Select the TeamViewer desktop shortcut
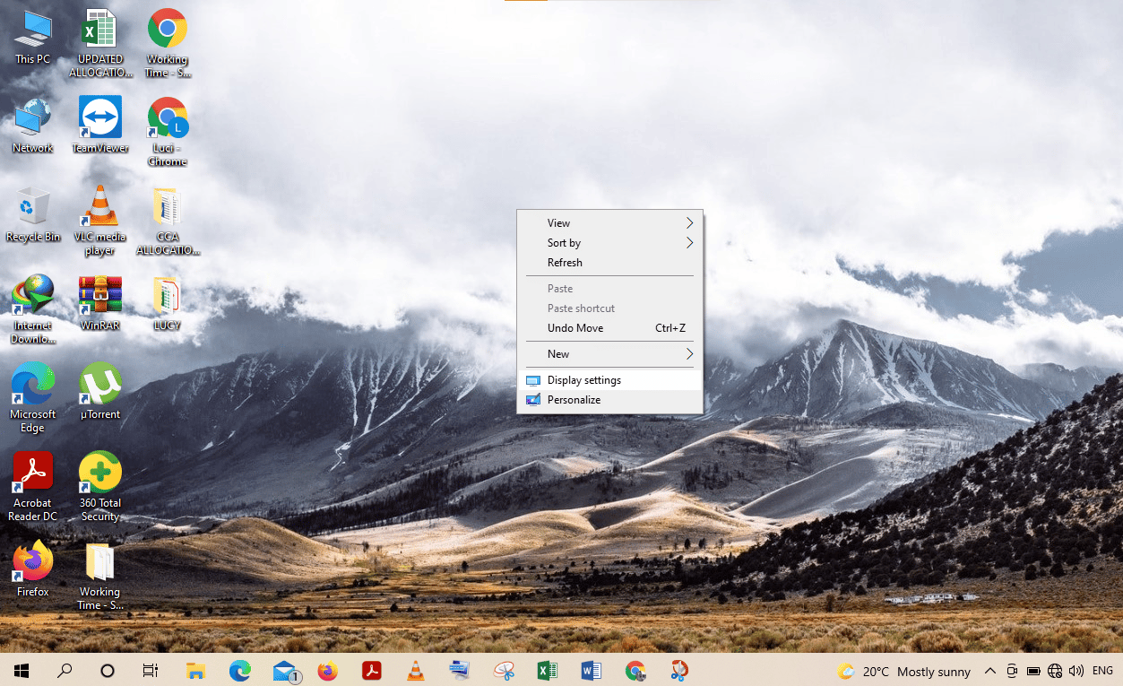 (99, 126)
